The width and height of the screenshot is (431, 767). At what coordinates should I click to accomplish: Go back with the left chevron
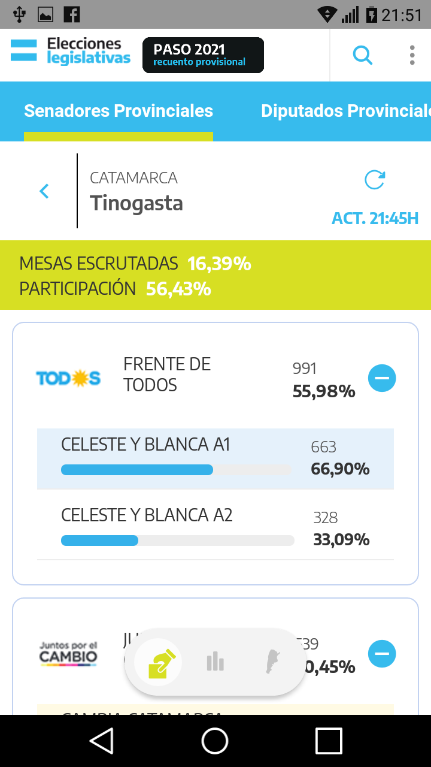click(44, 191)
